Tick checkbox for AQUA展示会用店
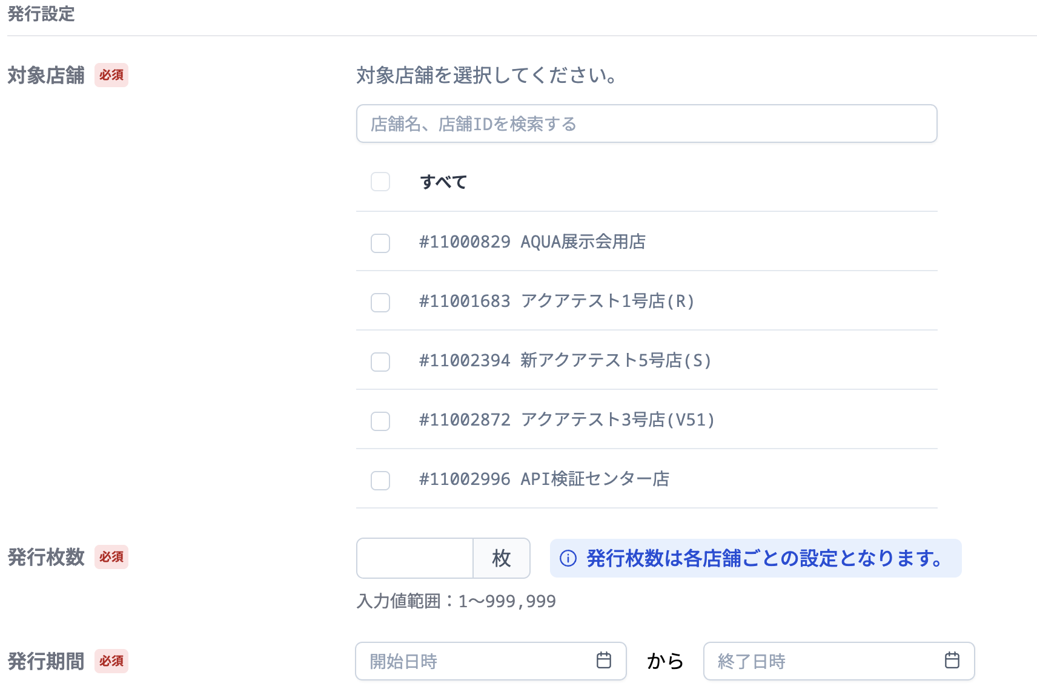Screen dimensions: 1037x695 380,243
